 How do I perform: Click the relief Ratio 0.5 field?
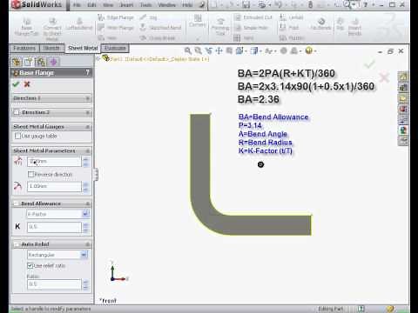(54, 284)
